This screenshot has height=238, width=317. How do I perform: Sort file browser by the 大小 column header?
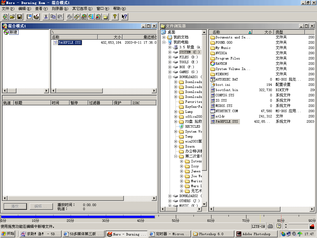[263, 32]
